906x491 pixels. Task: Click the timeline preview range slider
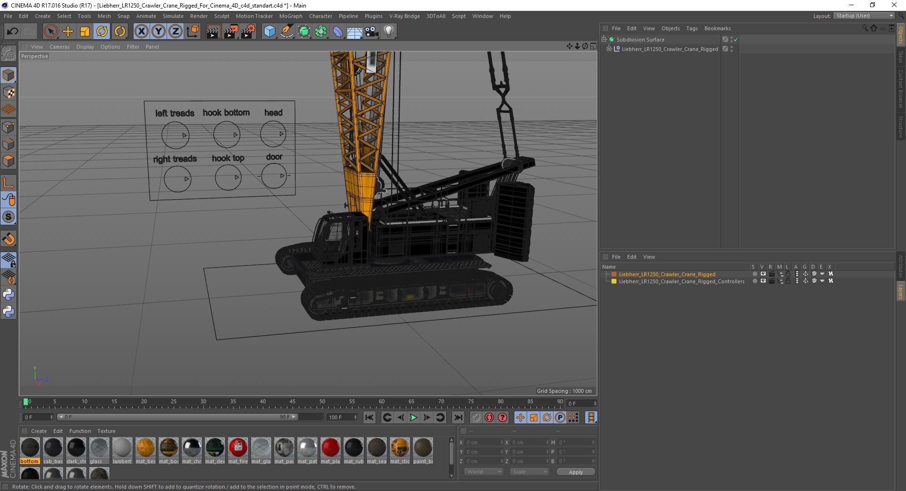177,417
